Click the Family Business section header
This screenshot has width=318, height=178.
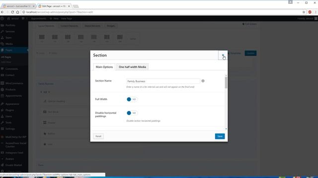[x=46, y=84]
